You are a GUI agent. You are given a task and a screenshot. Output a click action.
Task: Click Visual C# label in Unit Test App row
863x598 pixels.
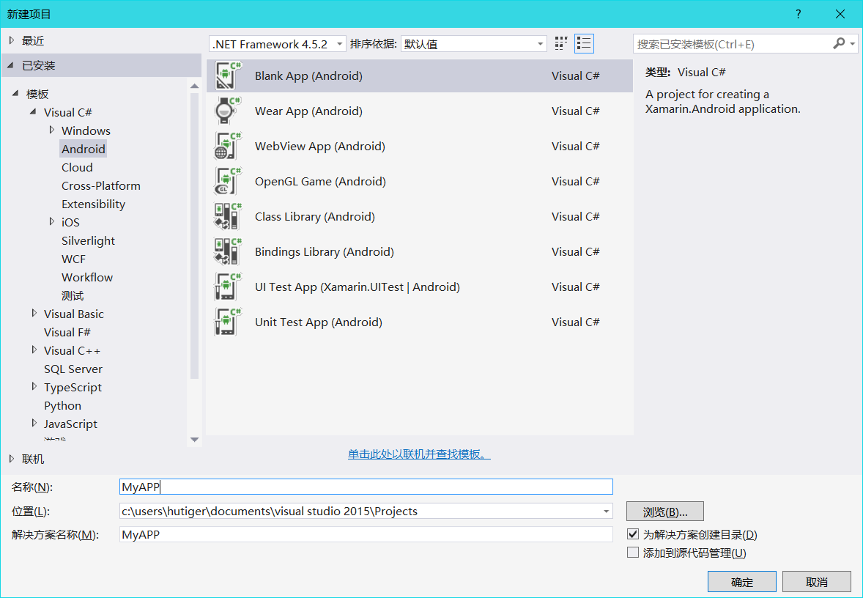coord(576,322)
